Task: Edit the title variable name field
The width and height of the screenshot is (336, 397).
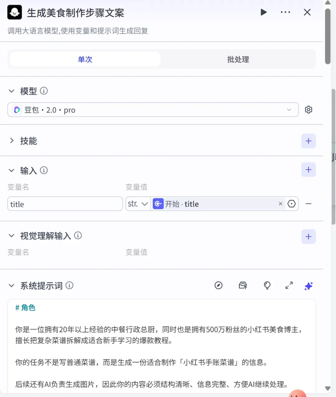Action: [x=65, y=204]
